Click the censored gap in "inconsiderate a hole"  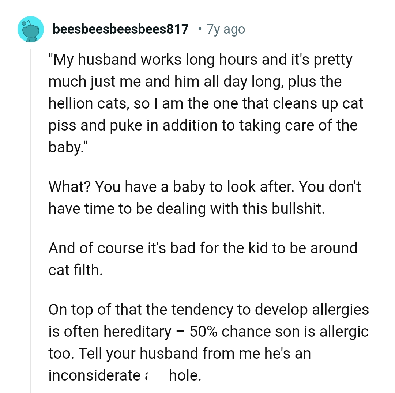[155, 375]
